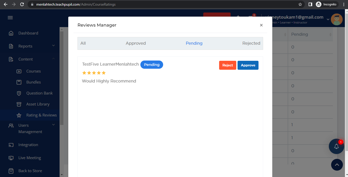348x177 pixels.
Task: Collapse the Content section chevron
Action: (x=53, y=59)
